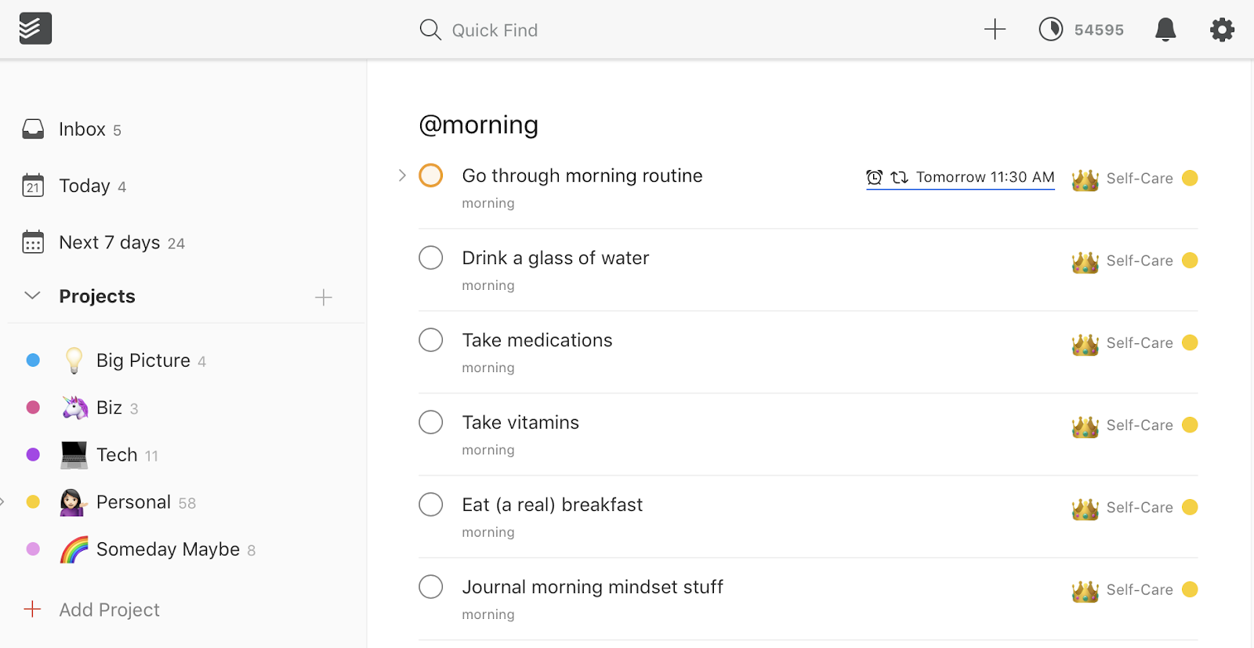The height and width of the screenshot is (648, 1254).
Task: Mark 'Take vitamins' as done
Action: (430, 422)
